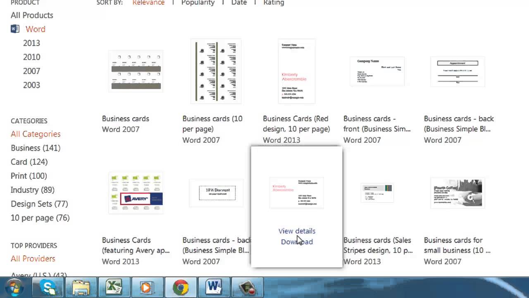Viewport: 529px width, 298px height.
Task: Click 'Business cards (10 per page)' title
Action: [x=212, y=124]
